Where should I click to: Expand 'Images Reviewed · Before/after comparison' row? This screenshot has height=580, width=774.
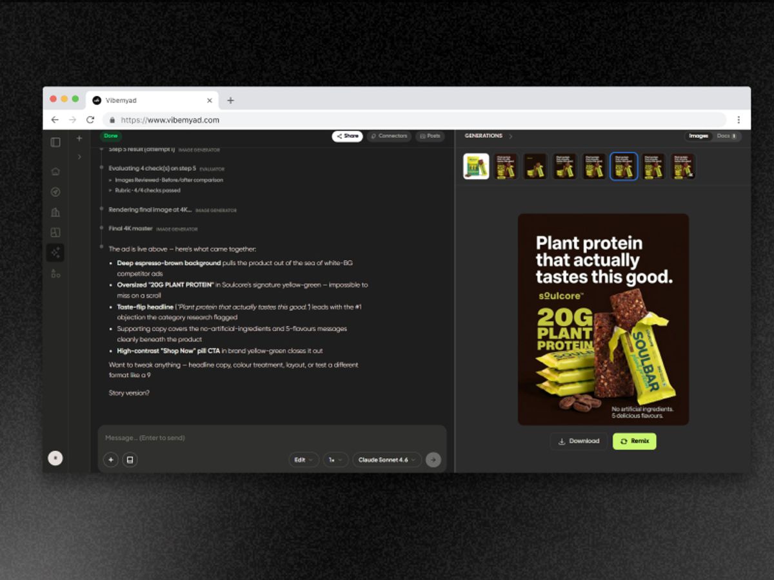click(166, 180)
